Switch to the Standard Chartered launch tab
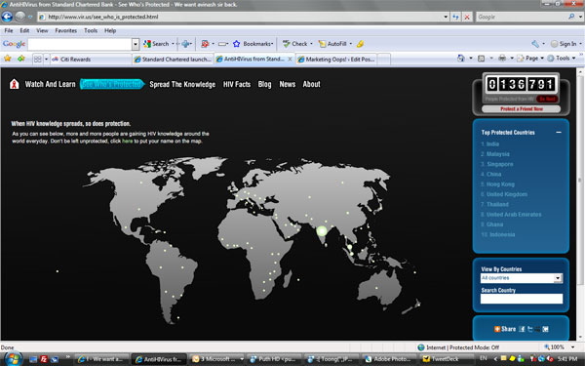Viewport: 585px width, 366px height. (x=174, y=59)
